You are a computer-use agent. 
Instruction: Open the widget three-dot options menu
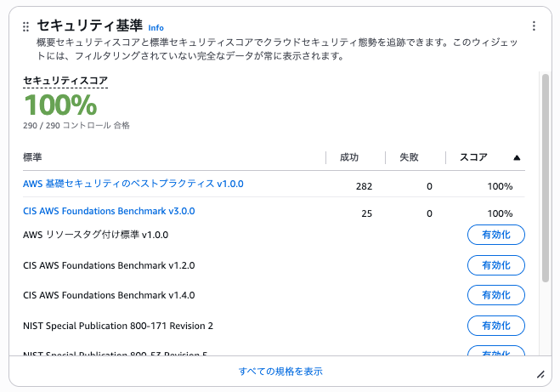(x=534, y=26)
